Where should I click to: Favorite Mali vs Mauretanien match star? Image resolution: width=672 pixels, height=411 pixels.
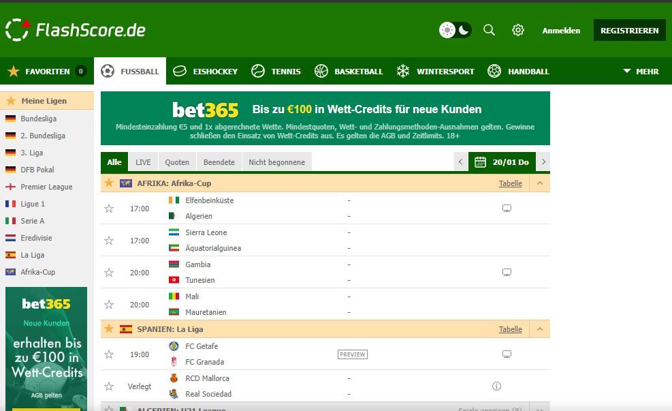click(x=109, y=305)
